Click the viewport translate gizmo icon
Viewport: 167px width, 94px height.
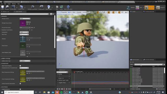(x=98, y=12)
